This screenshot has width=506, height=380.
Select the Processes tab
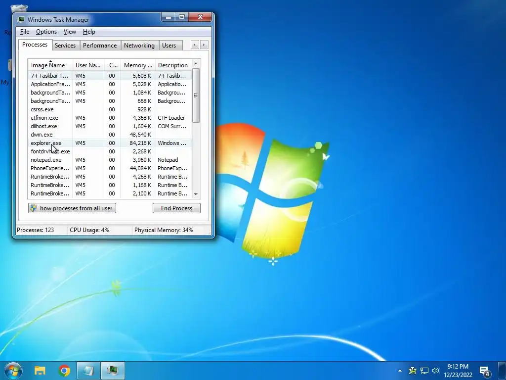pyautogui.click(x=35, y=45)
